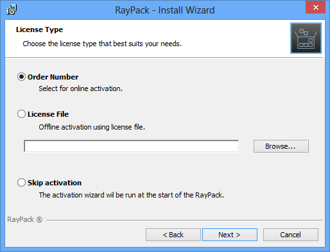Choose the License File radio option
This screenshot has height=252, width=330.
21,114
